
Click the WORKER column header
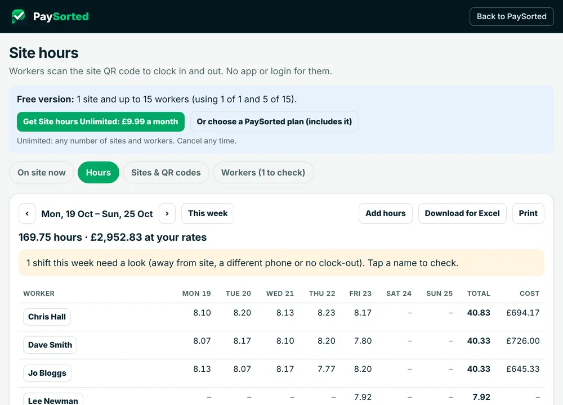click(39, 294)
